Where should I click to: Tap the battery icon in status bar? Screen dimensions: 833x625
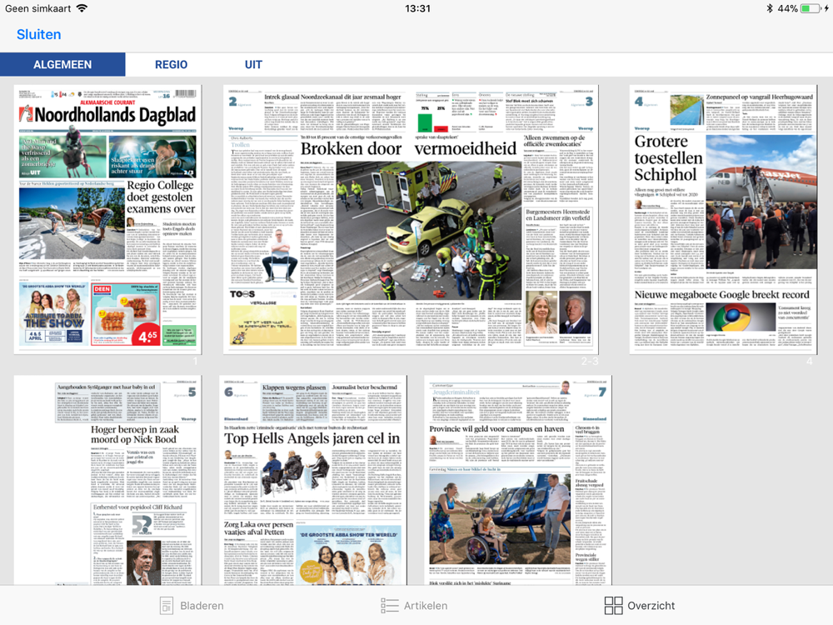[811, 8]
